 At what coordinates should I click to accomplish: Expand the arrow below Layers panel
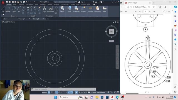pos(62,16)
